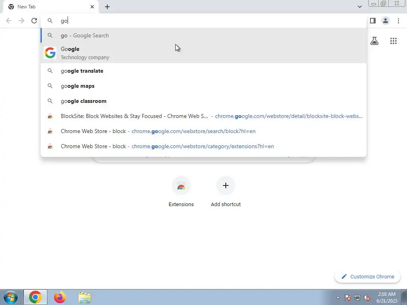Expand the tab search chevron
This screenshot has width=407, height=305.
[359, 7]
